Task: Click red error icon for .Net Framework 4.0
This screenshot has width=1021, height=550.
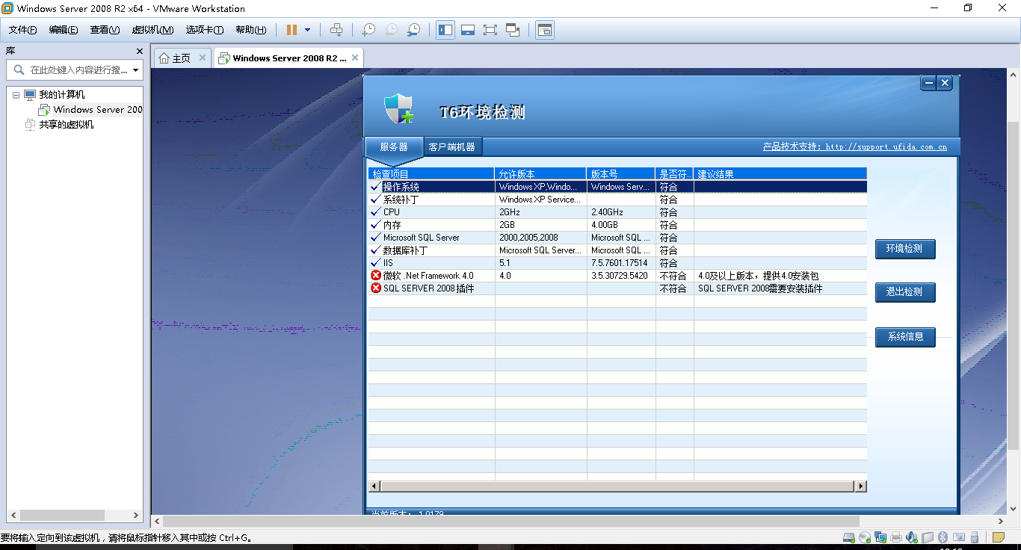Action: 376,276
